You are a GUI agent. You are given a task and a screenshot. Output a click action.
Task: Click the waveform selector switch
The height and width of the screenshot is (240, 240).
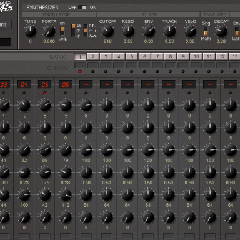pyautogui.click(x=86, y=31)
